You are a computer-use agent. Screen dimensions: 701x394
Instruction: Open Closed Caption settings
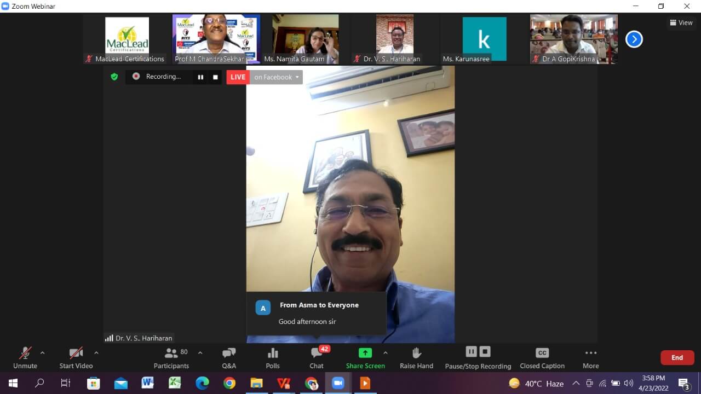click(x=542, y=358)
